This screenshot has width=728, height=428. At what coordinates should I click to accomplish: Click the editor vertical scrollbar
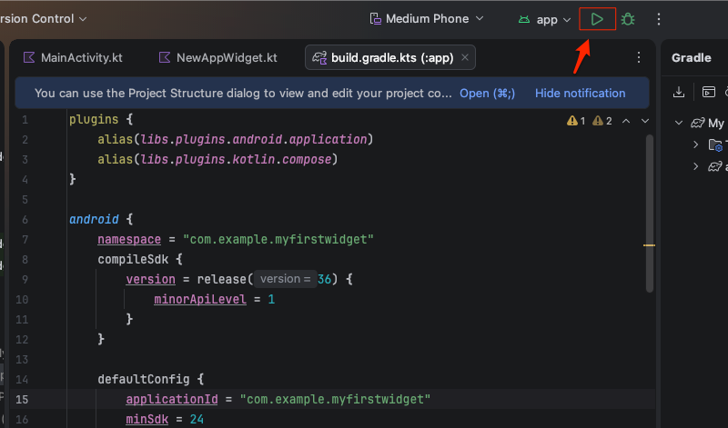coord(650,214)
